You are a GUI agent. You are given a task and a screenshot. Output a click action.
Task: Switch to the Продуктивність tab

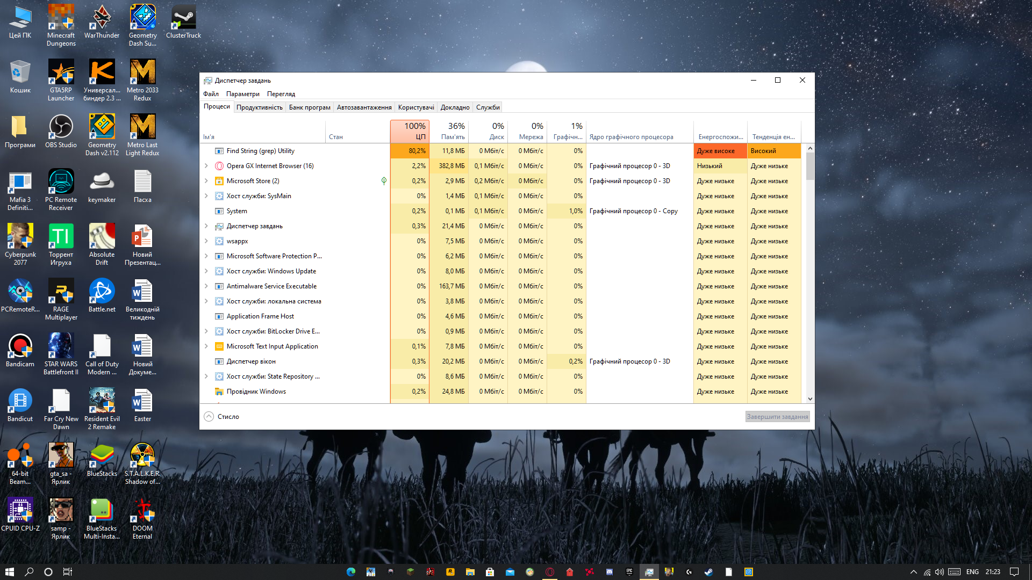(259, 107)
